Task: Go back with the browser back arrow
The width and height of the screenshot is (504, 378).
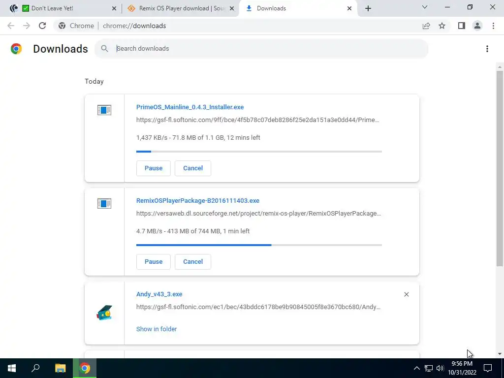Action: coord(11,26)
